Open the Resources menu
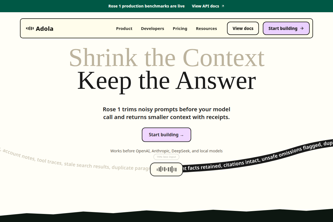This screenshot has width=333, height=222. 206,29
